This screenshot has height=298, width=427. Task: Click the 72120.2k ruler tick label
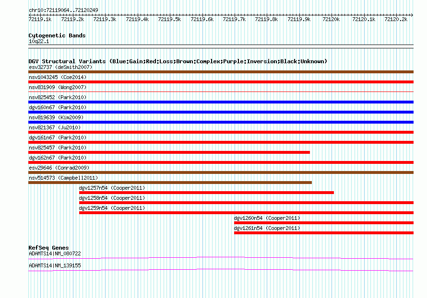click(x=396, y=19)
